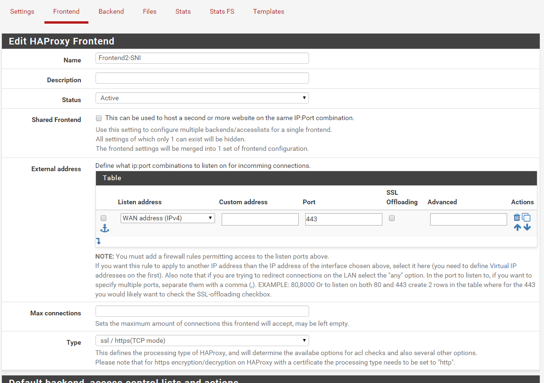The image size is (544, 383).
Task: Click the Actions column header
Action: pyautogui.click(x=522, y=202)
